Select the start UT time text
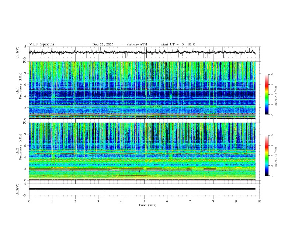Viewport: 292px width, 226px height. click(x=178, y=44)
